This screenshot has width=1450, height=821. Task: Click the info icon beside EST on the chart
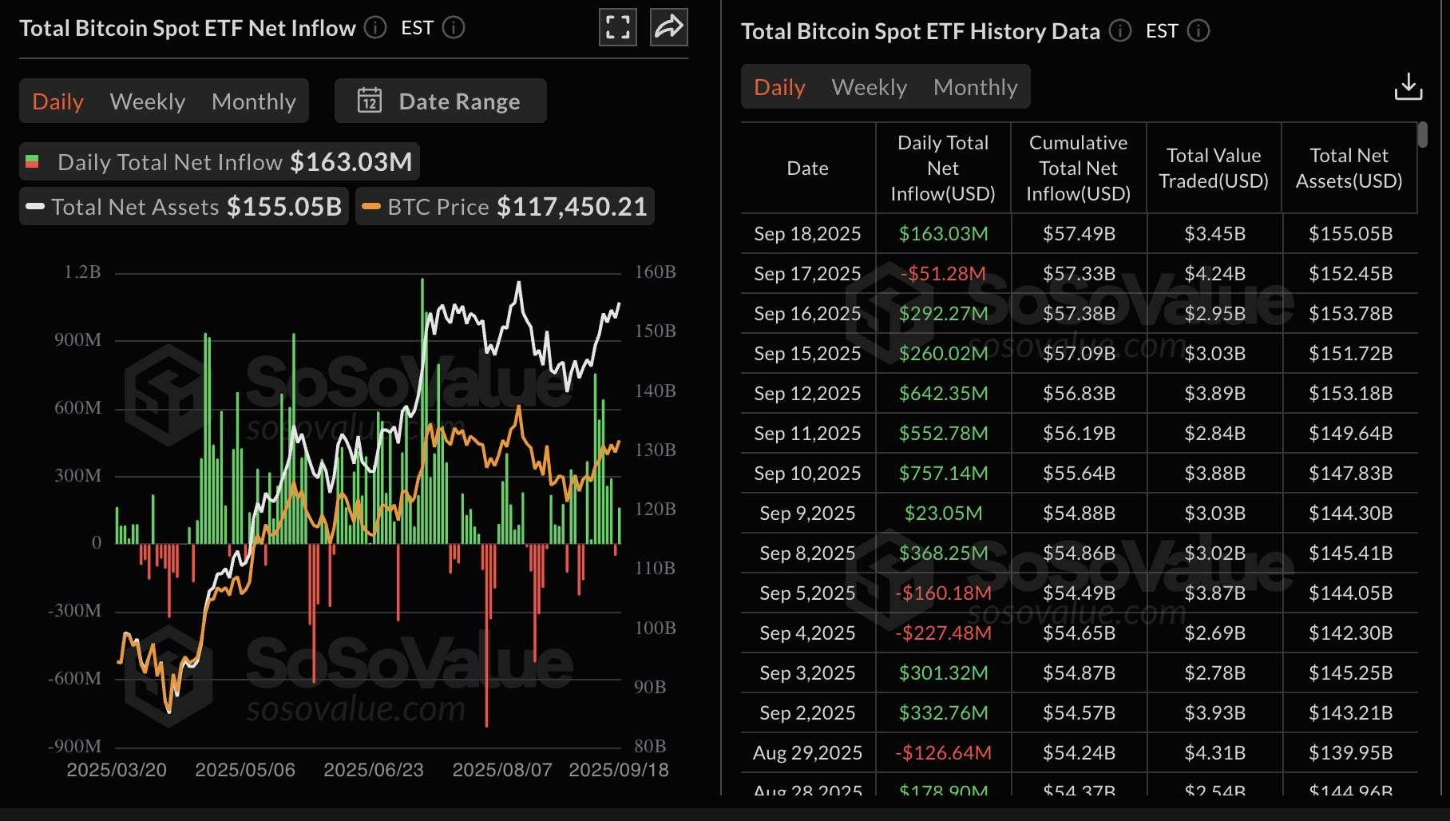454,28
